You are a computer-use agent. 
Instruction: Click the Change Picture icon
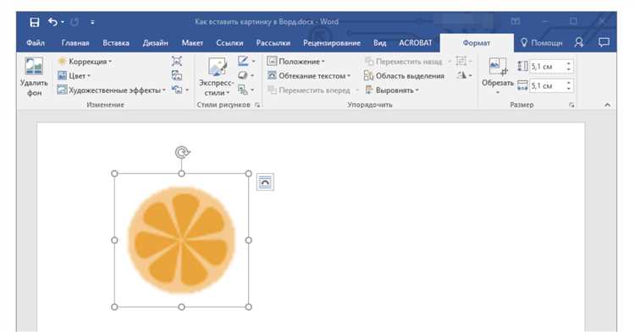point(177,75)
